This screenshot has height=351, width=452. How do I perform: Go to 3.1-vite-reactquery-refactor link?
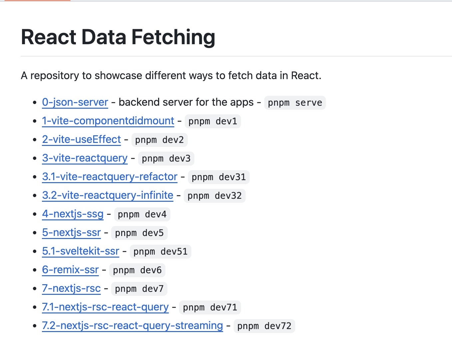pos(110,177)
